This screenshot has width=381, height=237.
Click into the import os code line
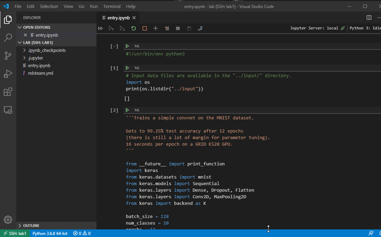(138, 82)
